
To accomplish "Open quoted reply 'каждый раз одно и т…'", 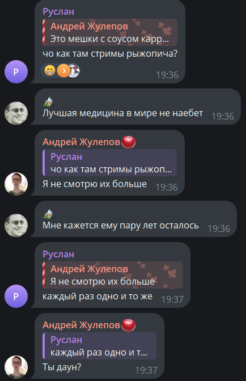I will tap(99, 346).
